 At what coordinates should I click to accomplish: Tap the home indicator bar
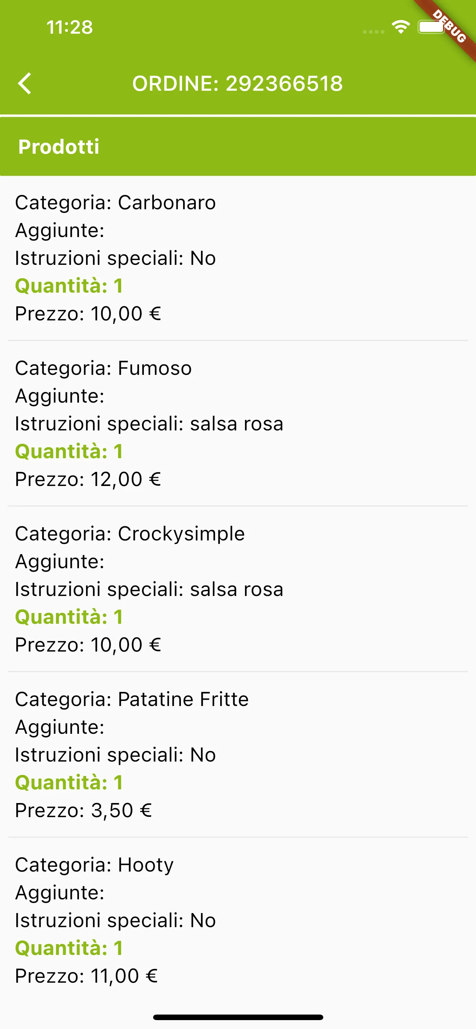tap(238, 1017)
